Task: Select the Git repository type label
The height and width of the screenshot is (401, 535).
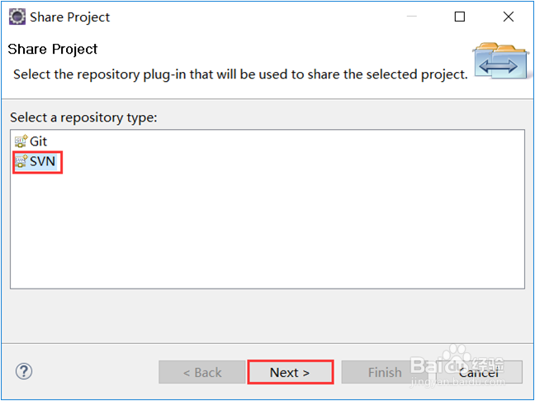Action: [x=39, y=141]
